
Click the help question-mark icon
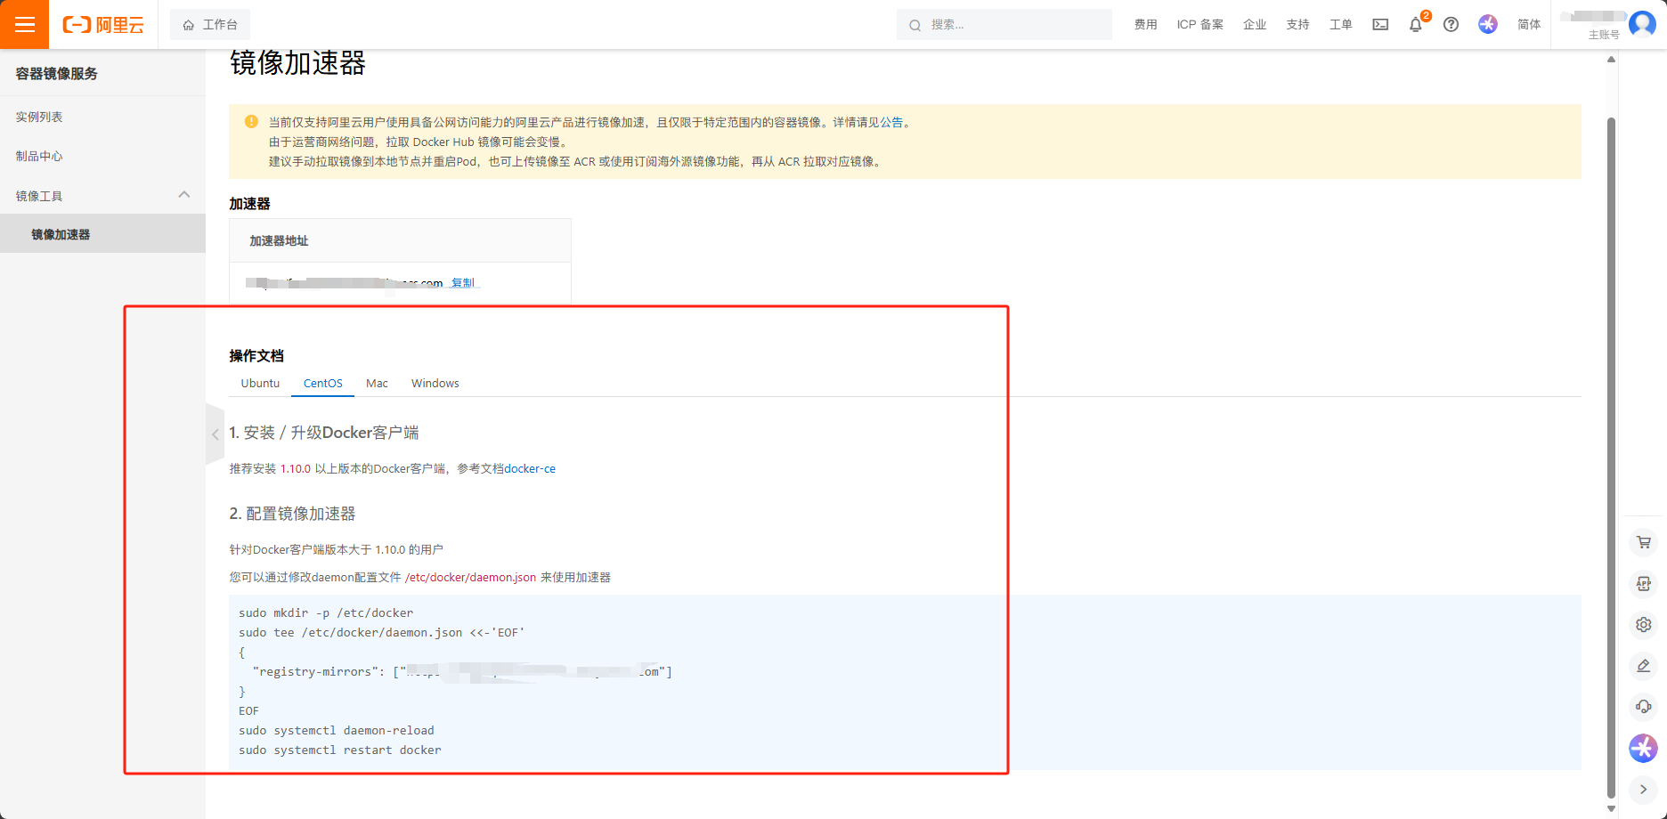point(1451,24)
